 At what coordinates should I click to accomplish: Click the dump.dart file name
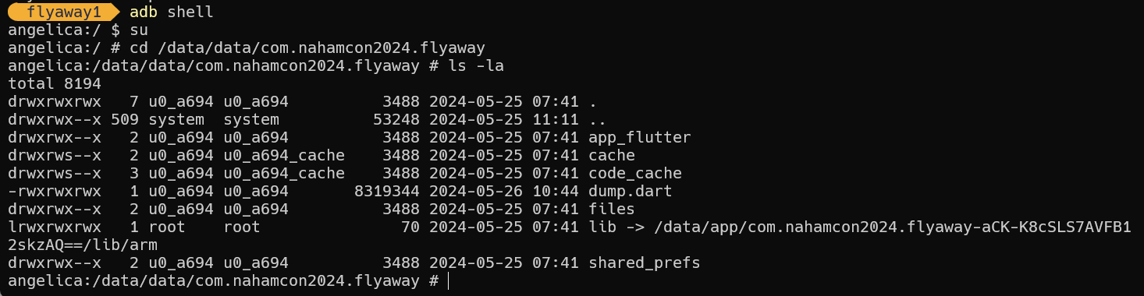tap(631, 192)
